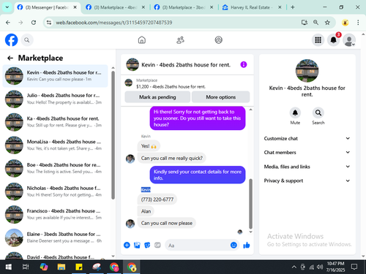This screenshot has height=274, width=366.
Task: Open a new browser tab
Action: coord(293,7)
